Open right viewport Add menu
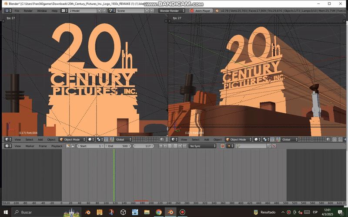Viewport: 348px width, 217px height. (x=206, y=139)
